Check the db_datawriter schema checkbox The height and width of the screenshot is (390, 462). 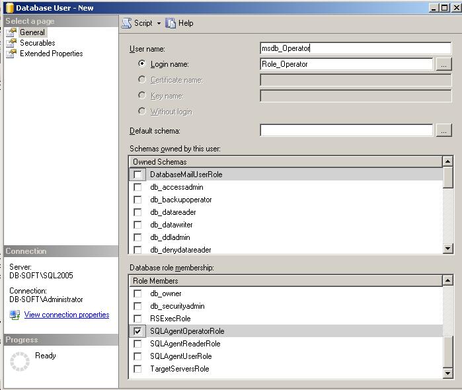pos(137,225)
